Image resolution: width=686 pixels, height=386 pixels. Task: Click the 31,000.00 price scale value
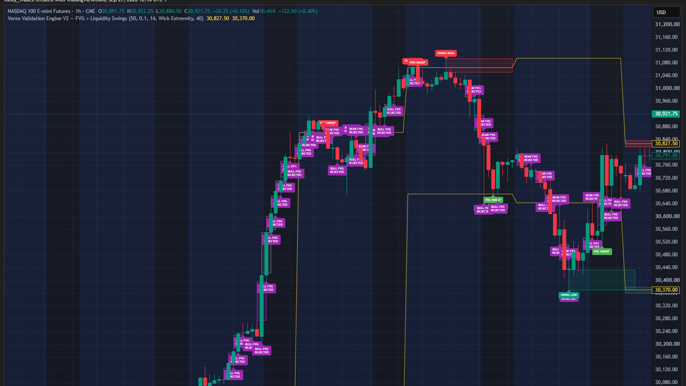[667, 88]
